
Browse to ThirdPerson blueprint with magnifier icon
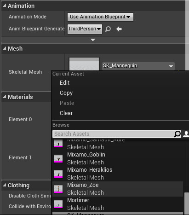[x=108, y=29]
